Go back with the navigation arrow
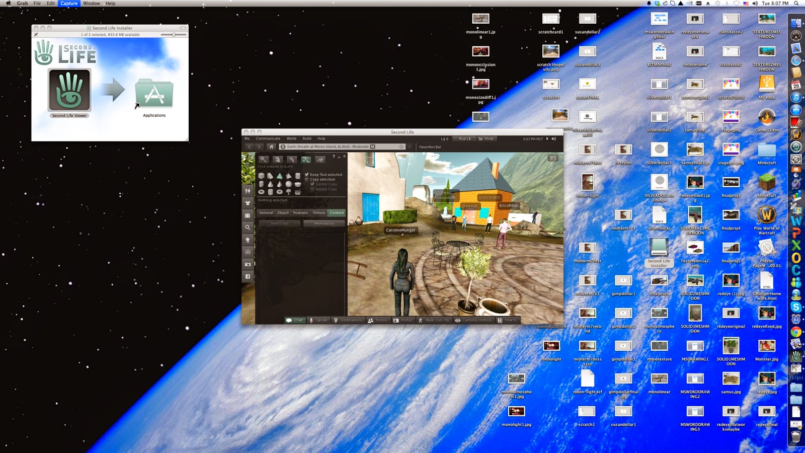Screen dimensions: 805x453 tap(249, 146)
